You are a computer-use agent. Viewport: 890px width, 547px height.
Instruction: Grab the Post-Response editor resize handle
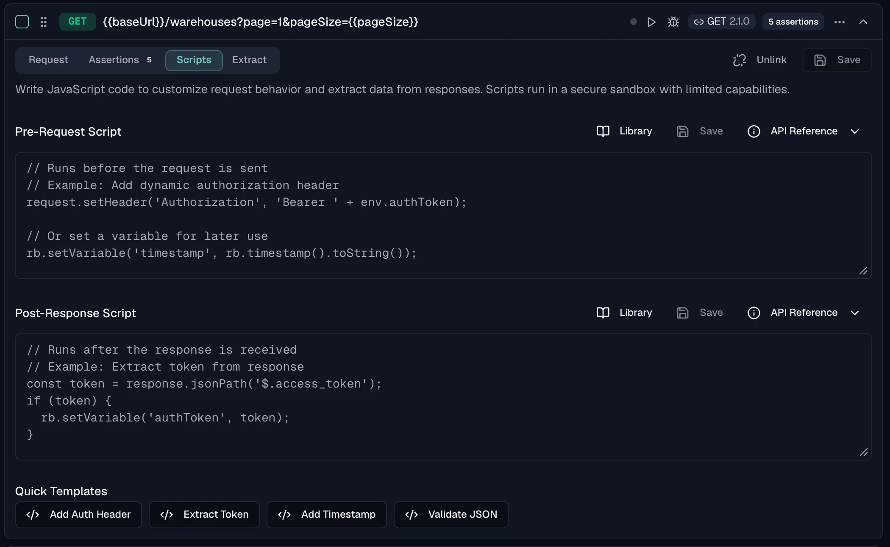coord(863,452)
